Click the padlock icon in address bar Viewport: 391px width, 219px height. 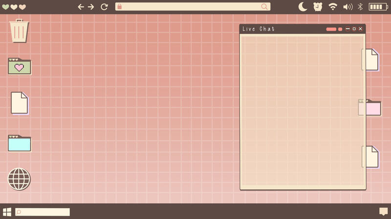[119, 6]
